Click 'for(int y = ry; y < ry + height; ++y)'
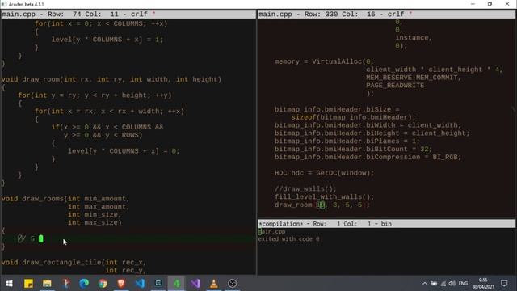Screen dimensions: 517x291 (x=95, y=95)
